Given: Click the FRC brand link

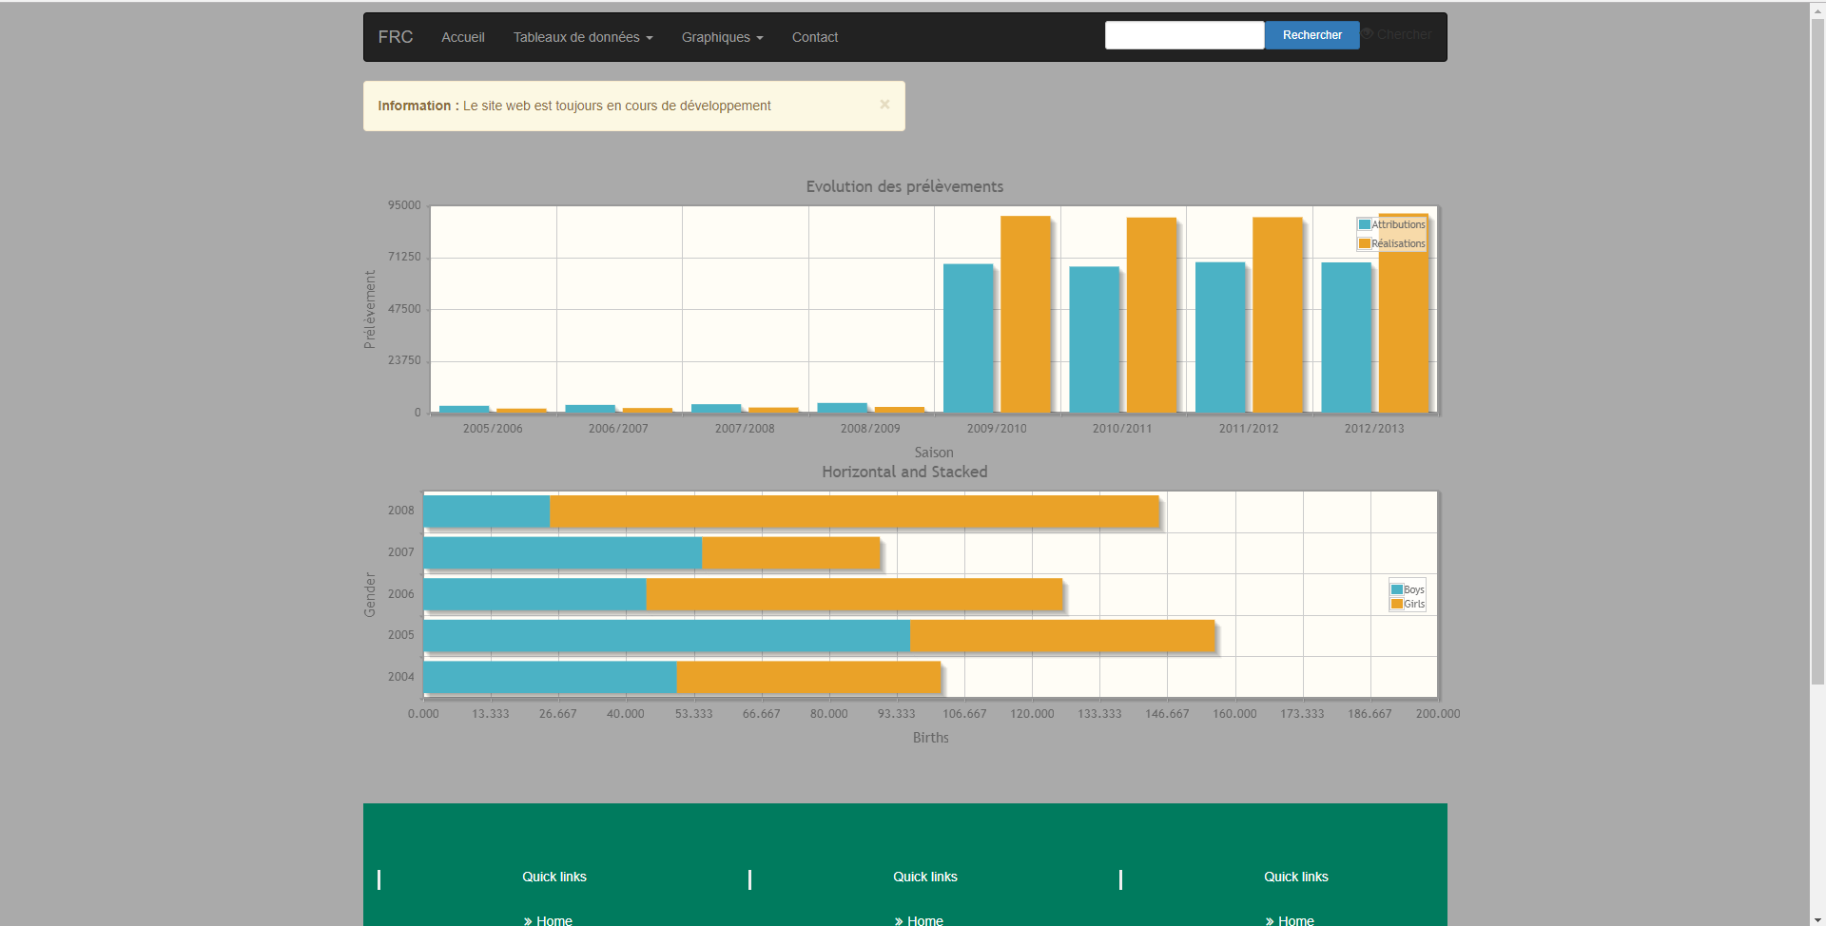Looking at the screenshot, I should coord(396,37).
